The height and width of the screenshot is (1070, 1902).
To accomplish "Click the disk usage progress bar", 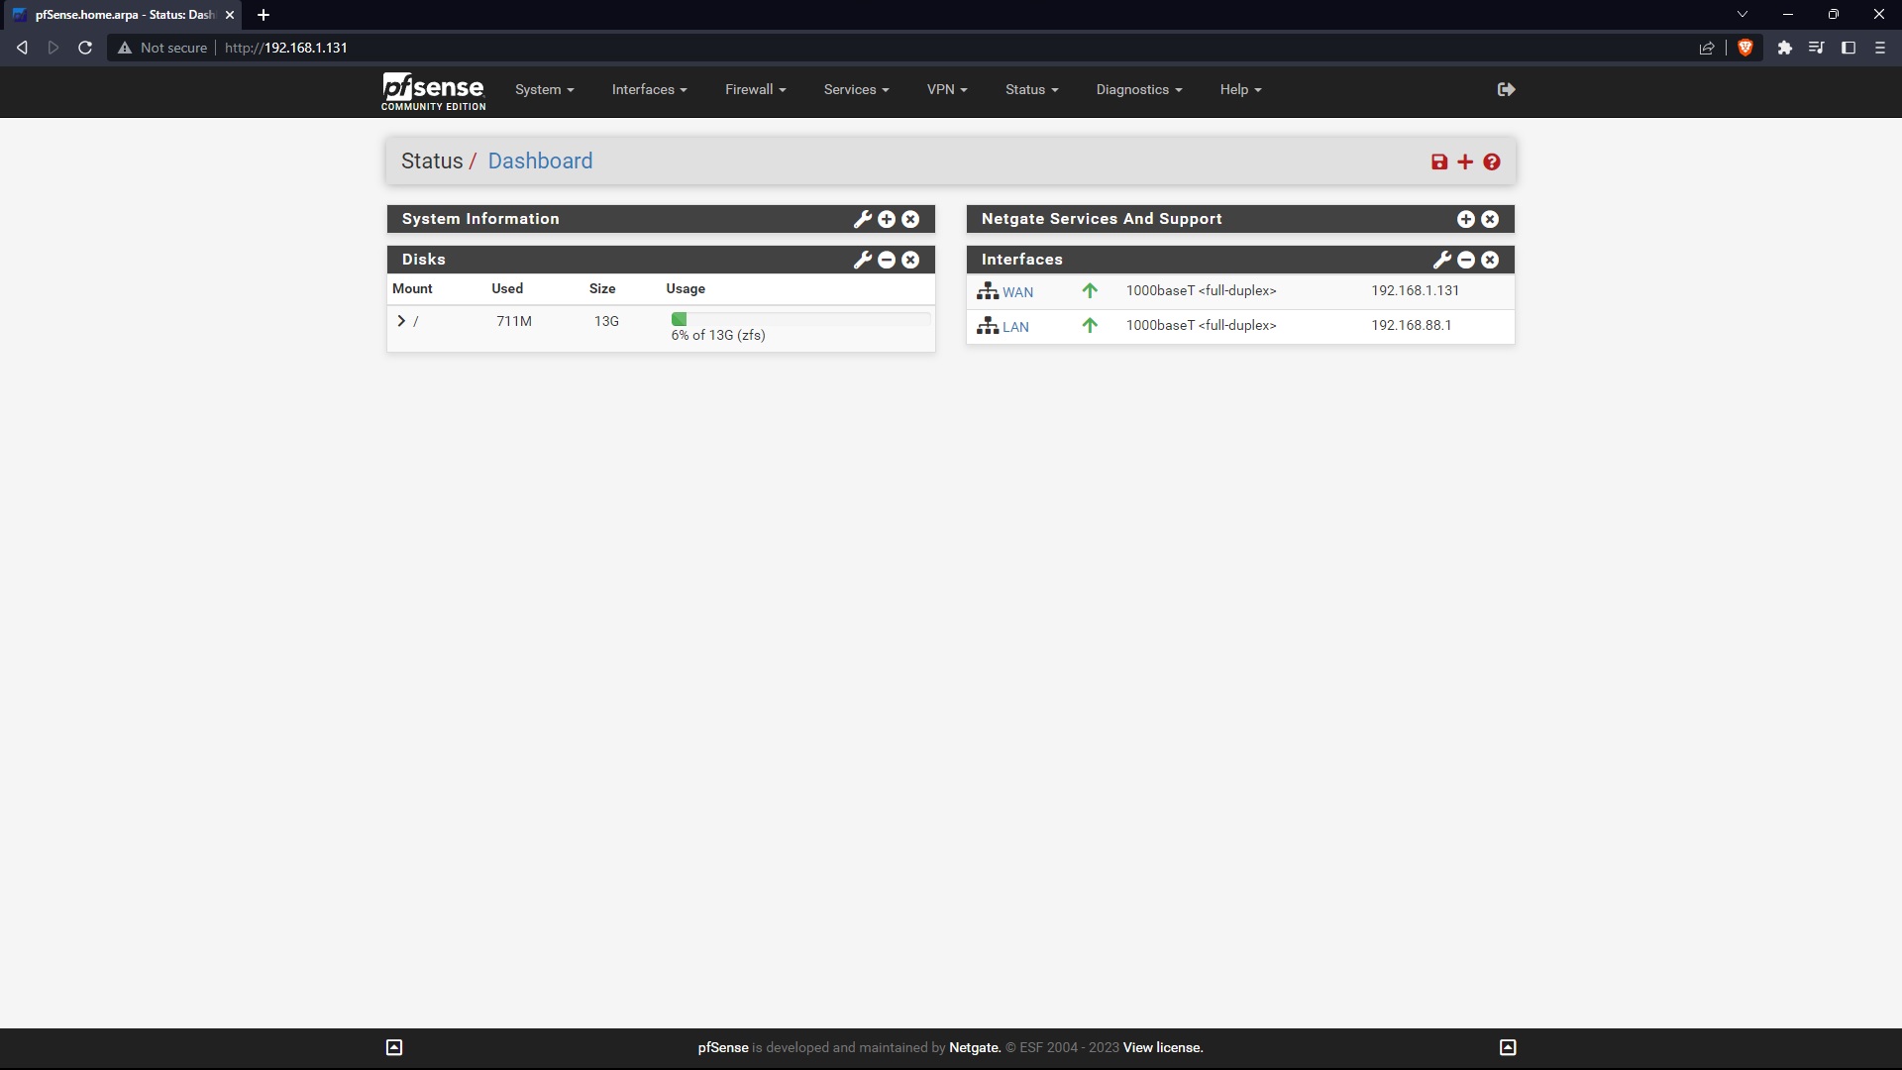I will click(800, 319).
